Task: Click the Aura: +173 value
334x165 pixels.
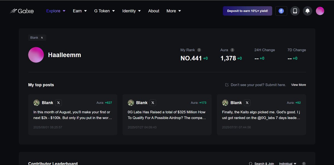Action: pyautogui.click(x=199, y=103)
